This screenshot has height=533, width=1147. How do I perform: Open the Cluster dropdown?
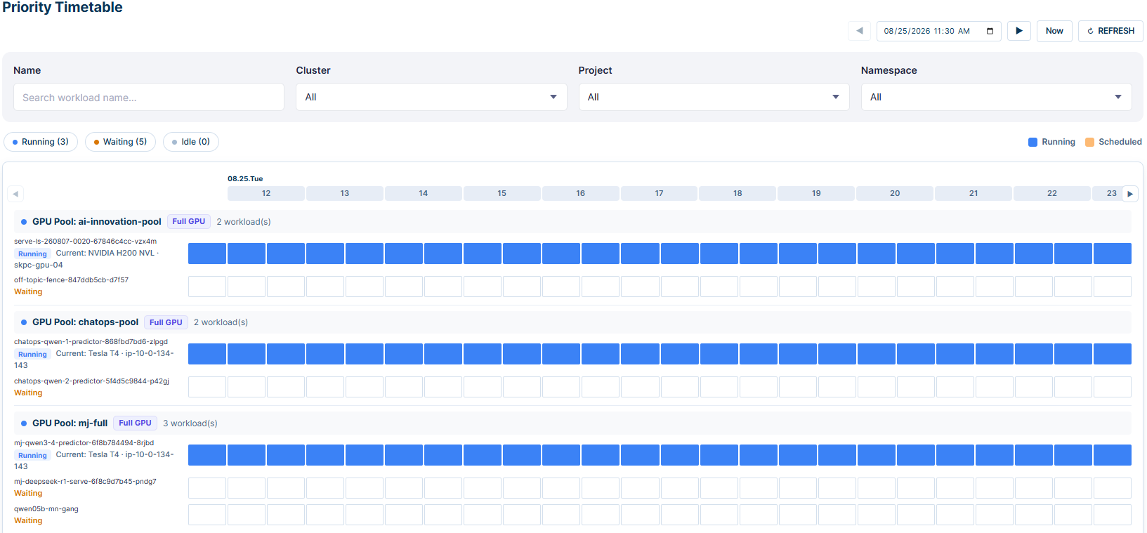click(x=431, y=97)
